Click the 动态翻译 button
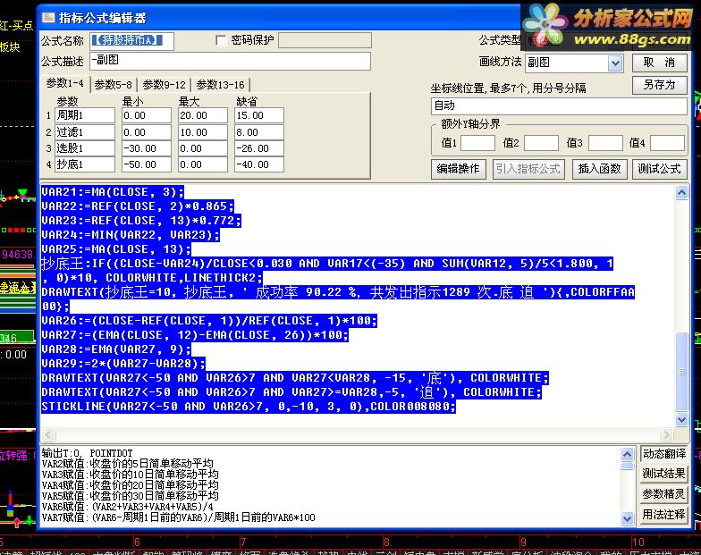Screen dimensions: 701x555 663,454
